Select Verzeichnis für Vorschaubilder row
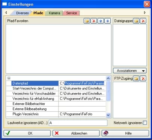This screenshot has width=152, height=140. tap(56, 94)
